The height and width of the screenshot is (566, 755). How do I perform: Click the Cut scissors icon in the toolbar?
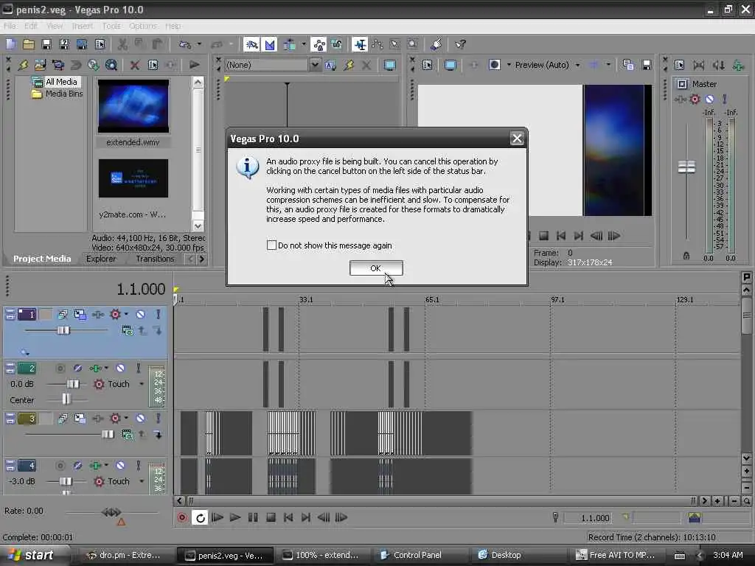(x=122, y=45)
